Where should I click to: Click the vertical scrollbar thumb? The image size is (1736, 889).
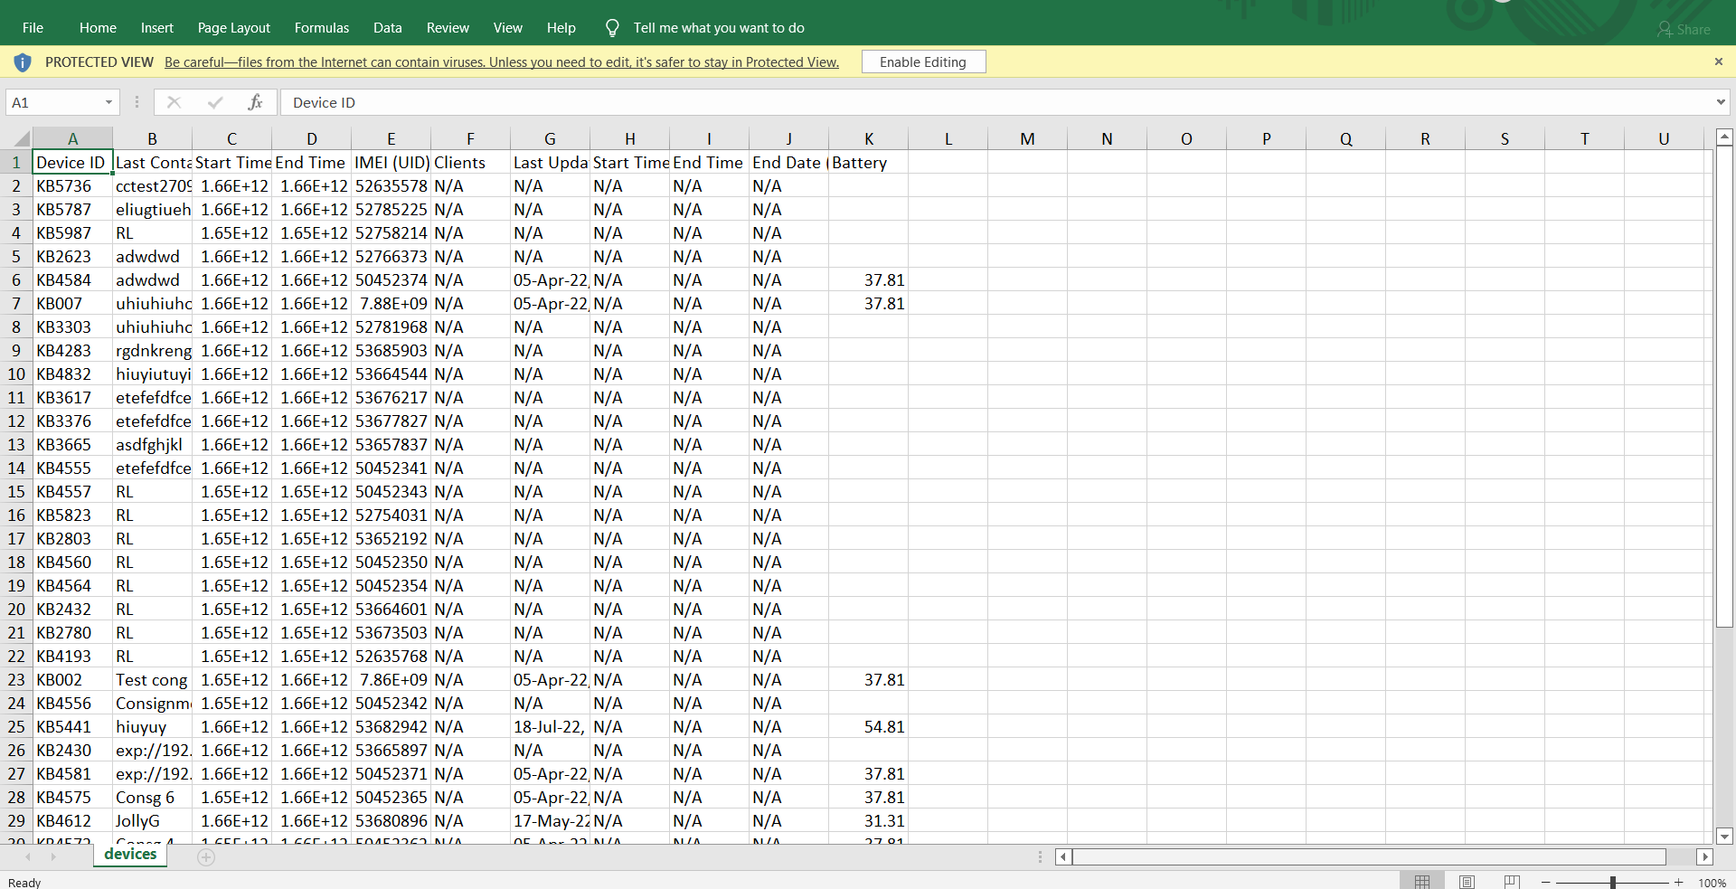pos(1724,386)
